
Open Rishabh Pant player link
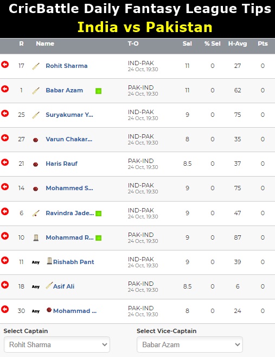coord(73,262)
